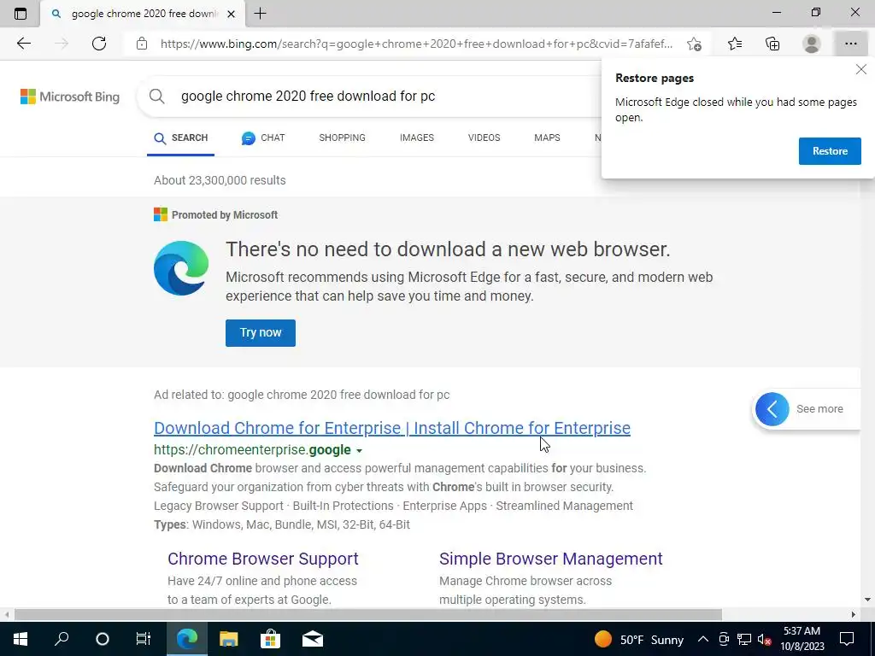Click the Restore button
This screenshot has width=875, height=656.
(830, 151)
